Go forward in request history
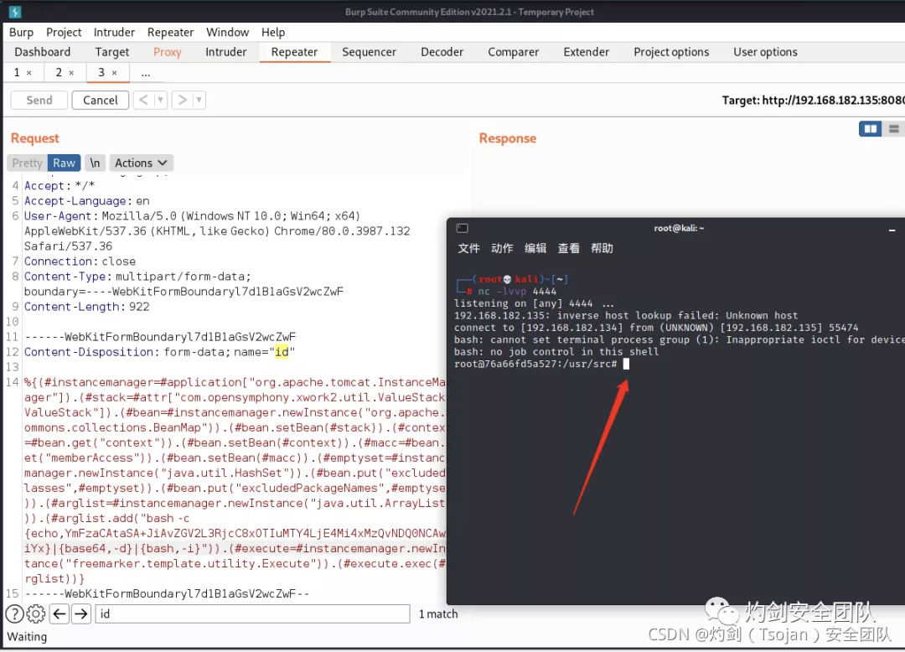This screenshot has width=905, height=652. pos(183,100)
